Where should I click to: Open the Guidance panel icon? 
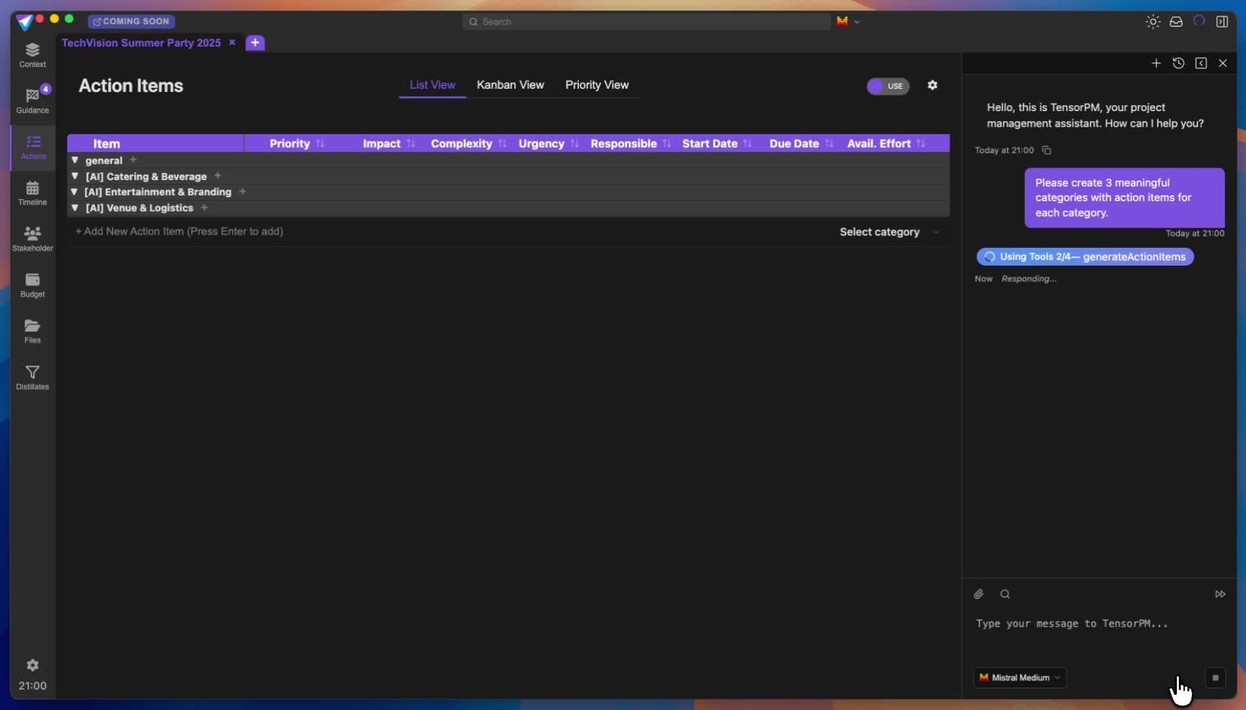[x=32, y=100]
